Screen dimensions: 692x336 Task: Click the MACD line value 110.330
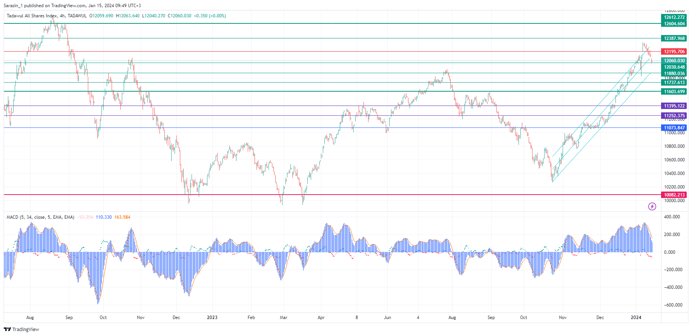pyautogui.click(x=104, y=217)
